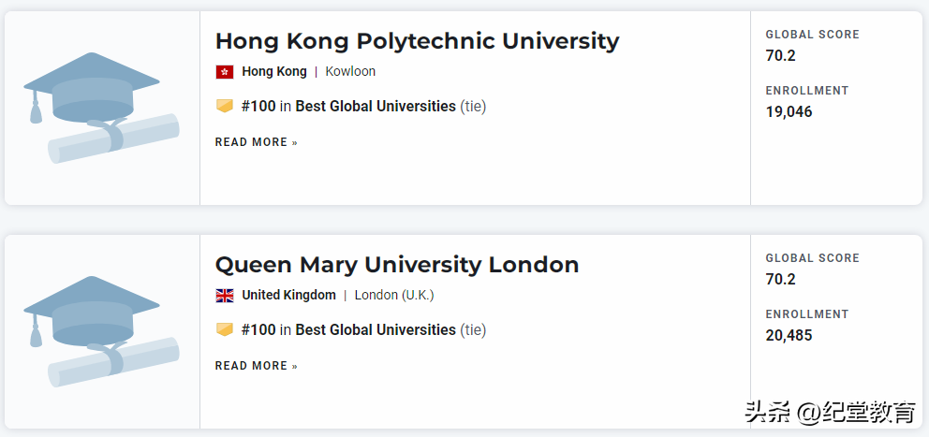This screenshot has height=437, width=929.
Task: Click Hong Kong Polytechnic's gold rank badge icon
Action: click(224, 106)
